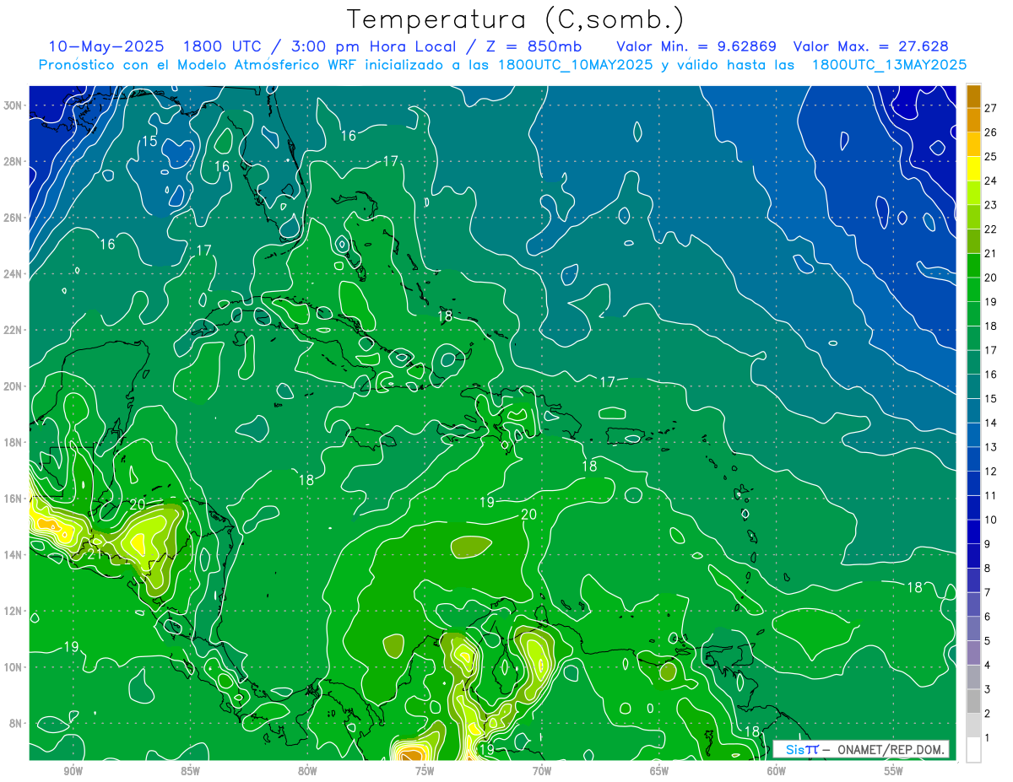The image size is (1013, 782).
Task: Click the '12N' latitude axis label
Action: point(12,611)
